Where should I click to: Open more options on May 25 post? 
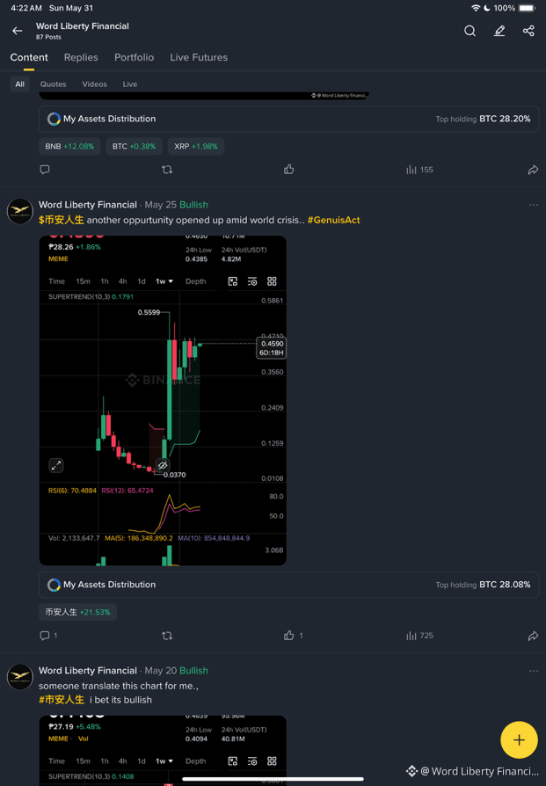534,205
